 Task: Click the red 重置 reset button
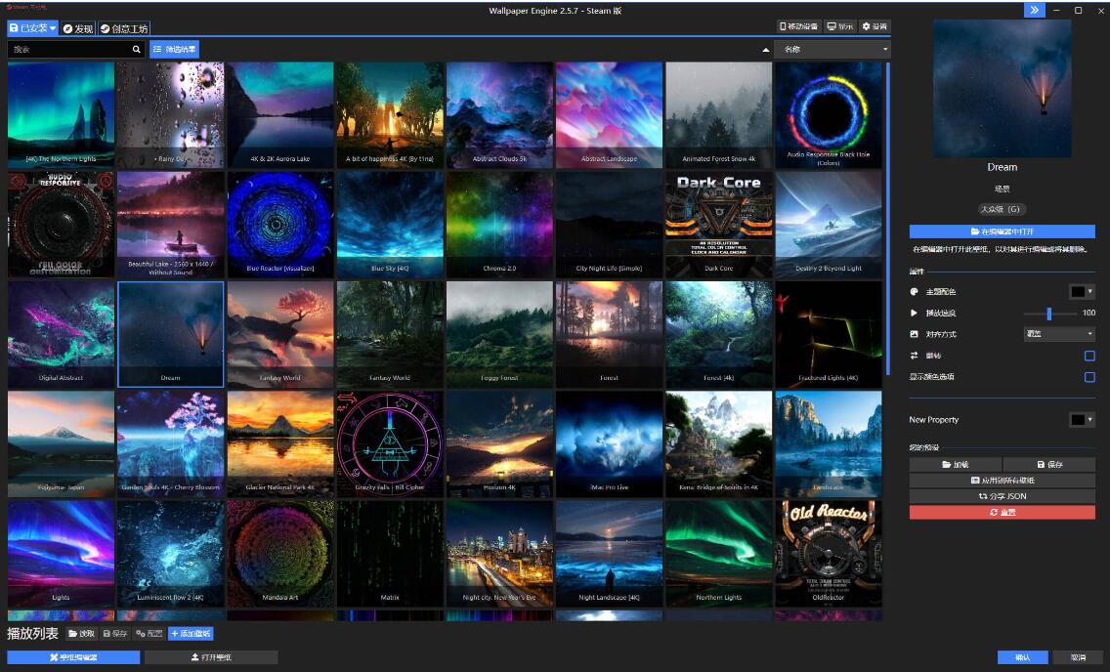(x=1002, y=512)
